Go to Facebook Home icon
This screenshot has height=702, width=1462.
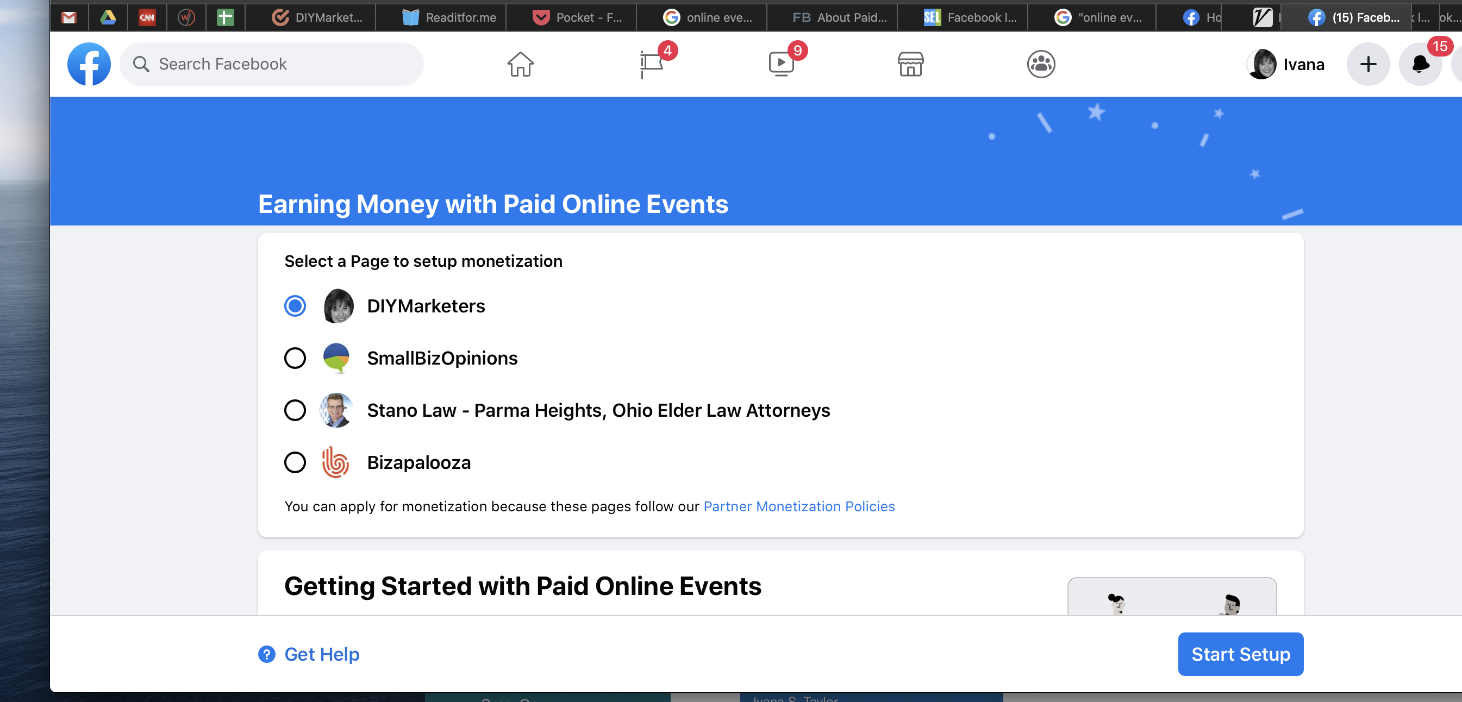[x=521, y=64]
